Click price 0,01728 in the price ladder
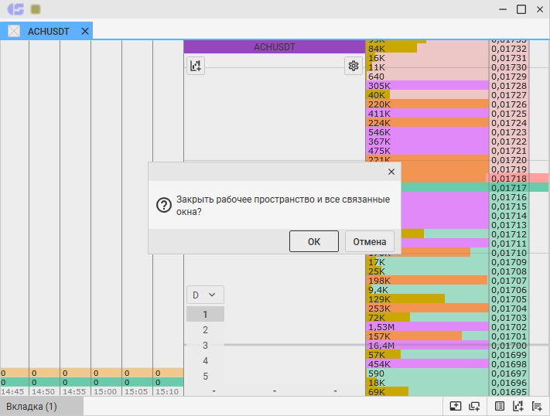This screenshot has width=550, height=416. pos(509,86)
